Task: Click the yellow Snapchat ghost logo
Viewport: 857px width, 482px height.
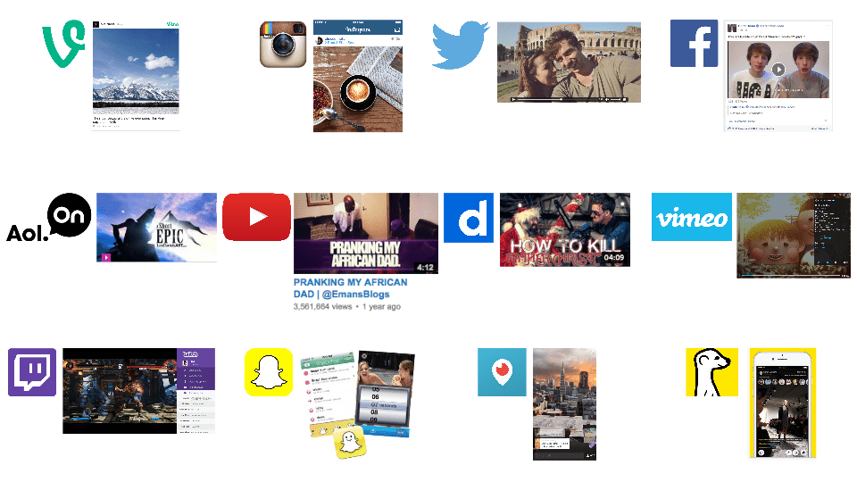Action: coord(269,372)
